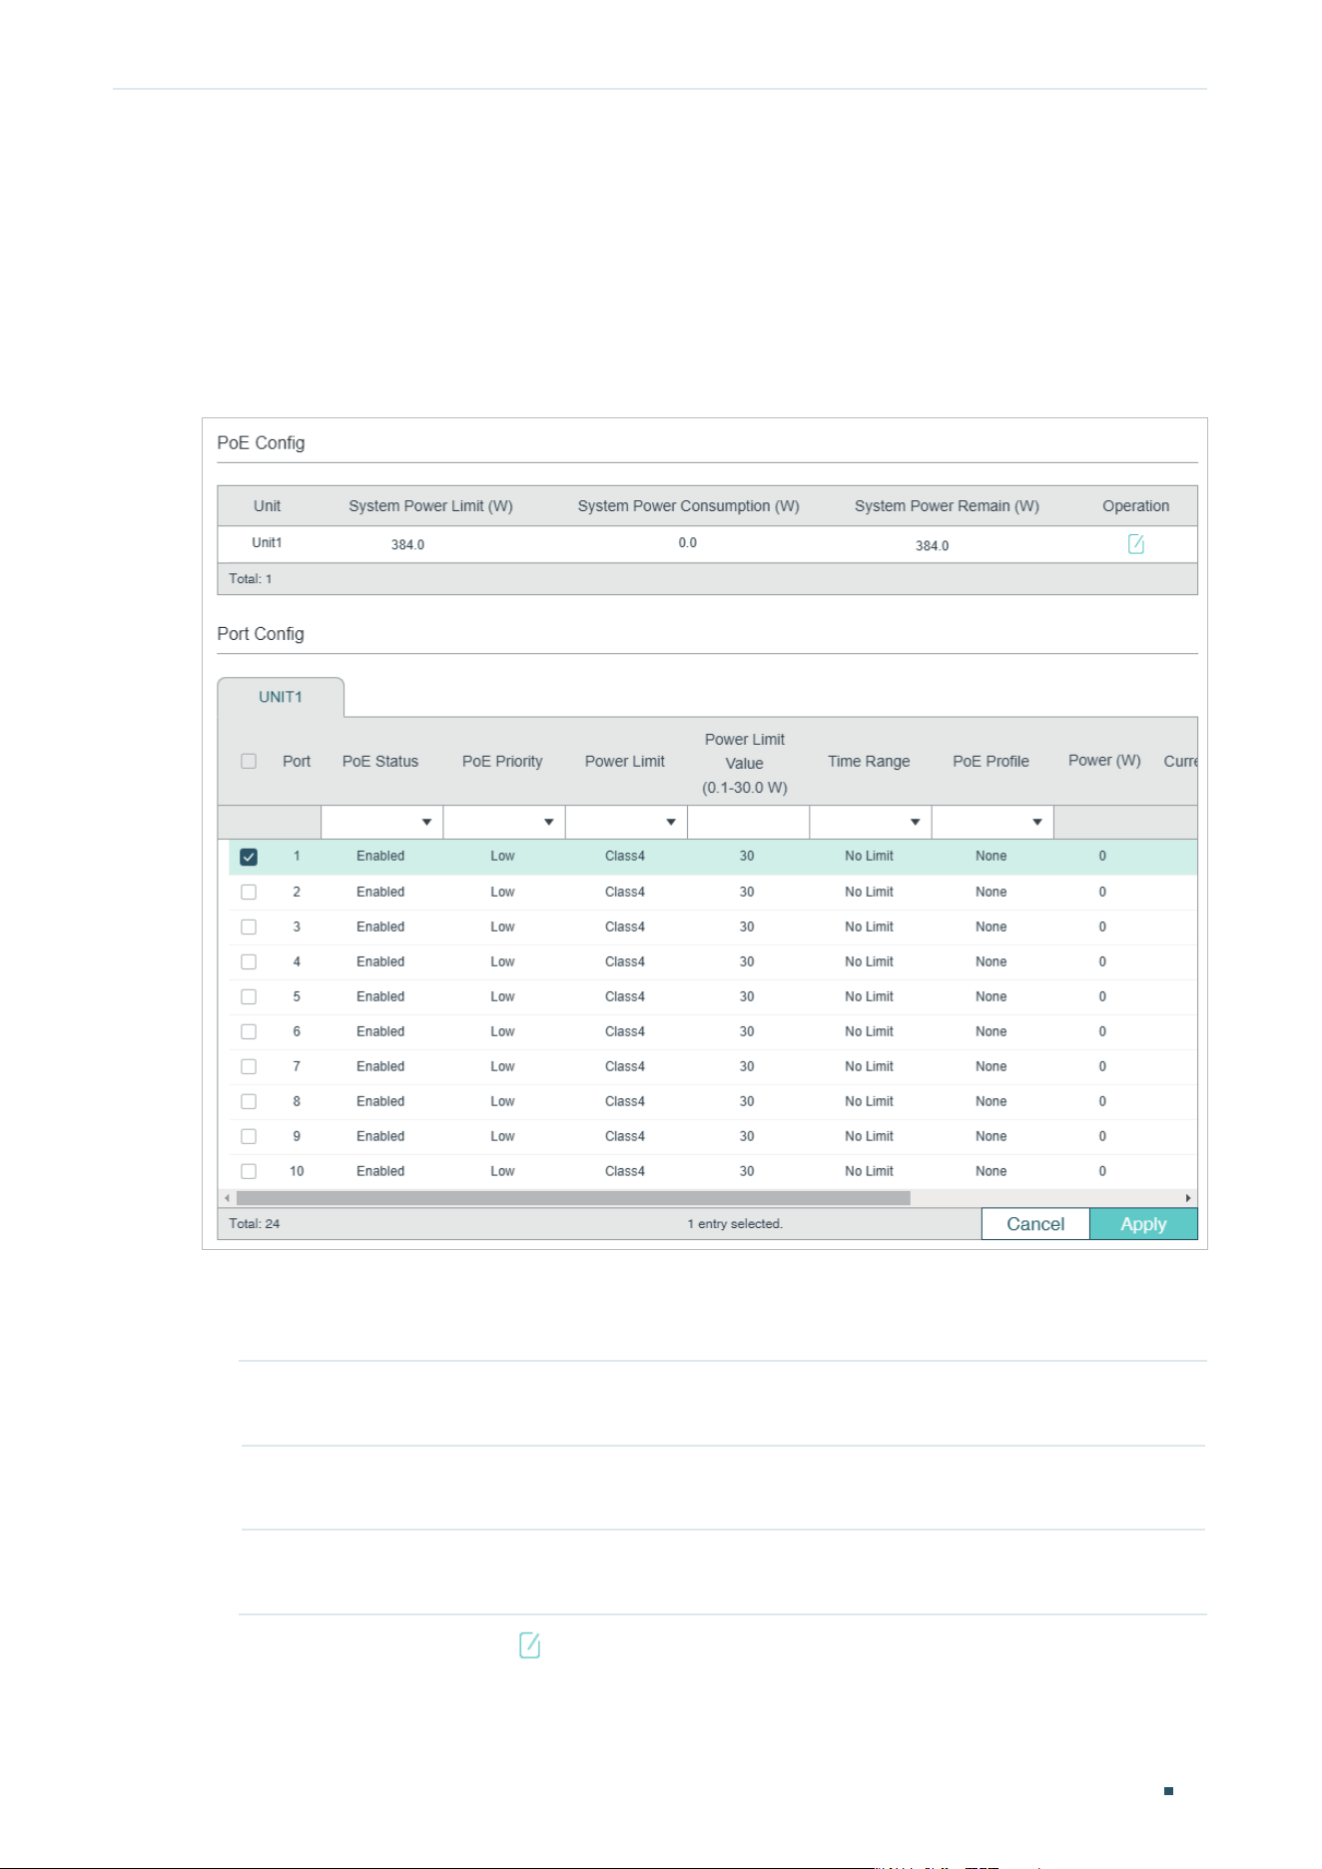Screen dimensions: 1322x1869
Task: Click the horizontal scrollbar thumb
Action: pos(573,1198)
